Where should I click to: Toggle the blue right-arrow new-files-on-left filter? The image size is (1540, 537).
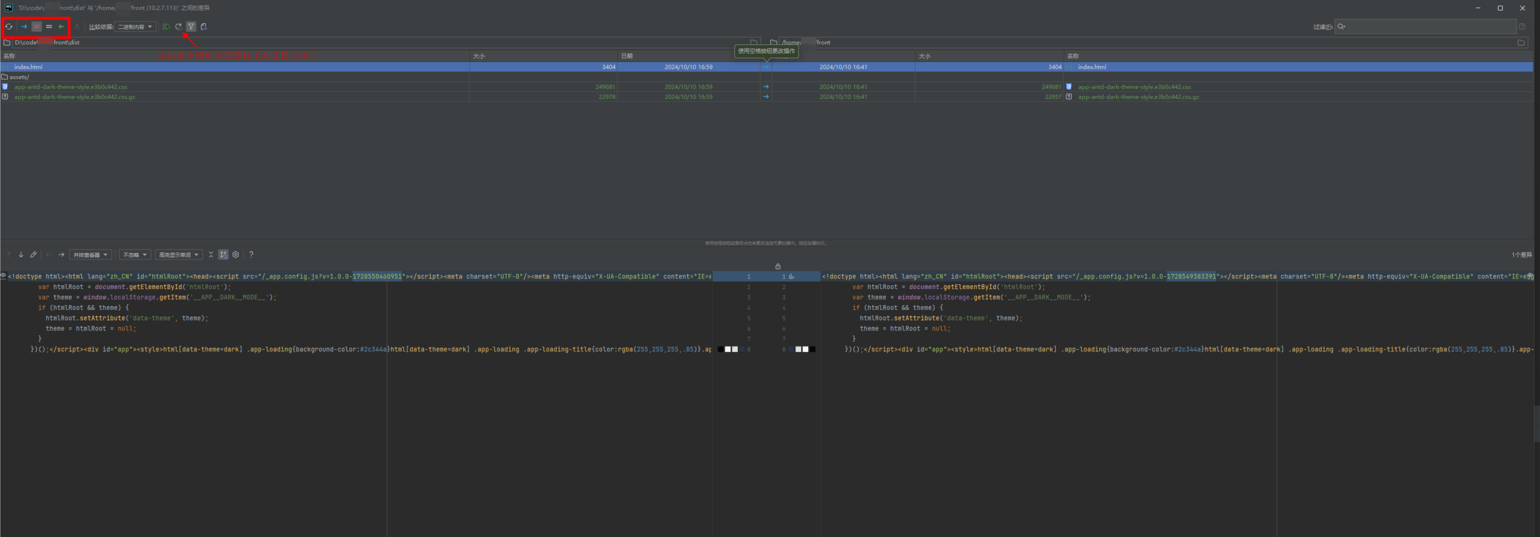click(24, 27)
